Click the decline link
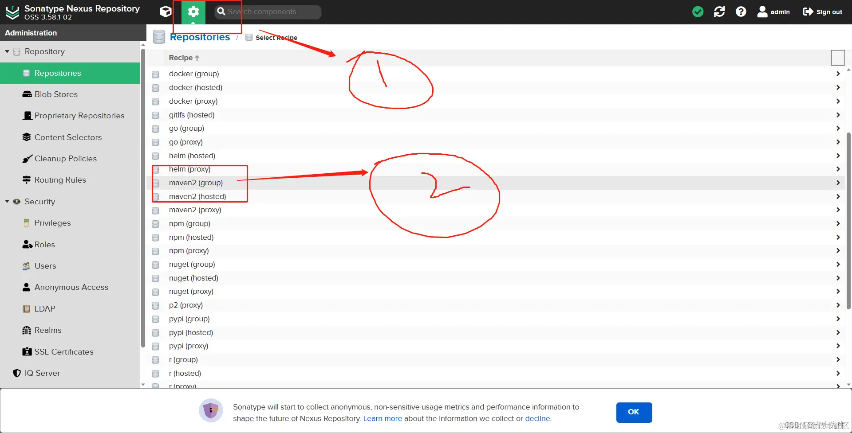Screen dimensions: 852x433 pos(537,418)
